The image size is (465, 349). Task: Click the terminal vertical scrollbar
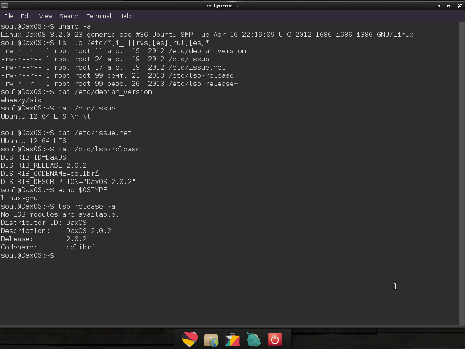tap(462, 174)
